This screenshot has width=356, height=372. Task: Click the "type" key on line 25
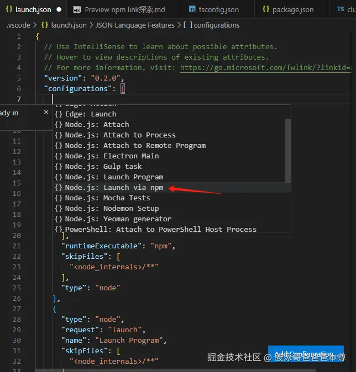pyautogui.click(x=74, y=288)
